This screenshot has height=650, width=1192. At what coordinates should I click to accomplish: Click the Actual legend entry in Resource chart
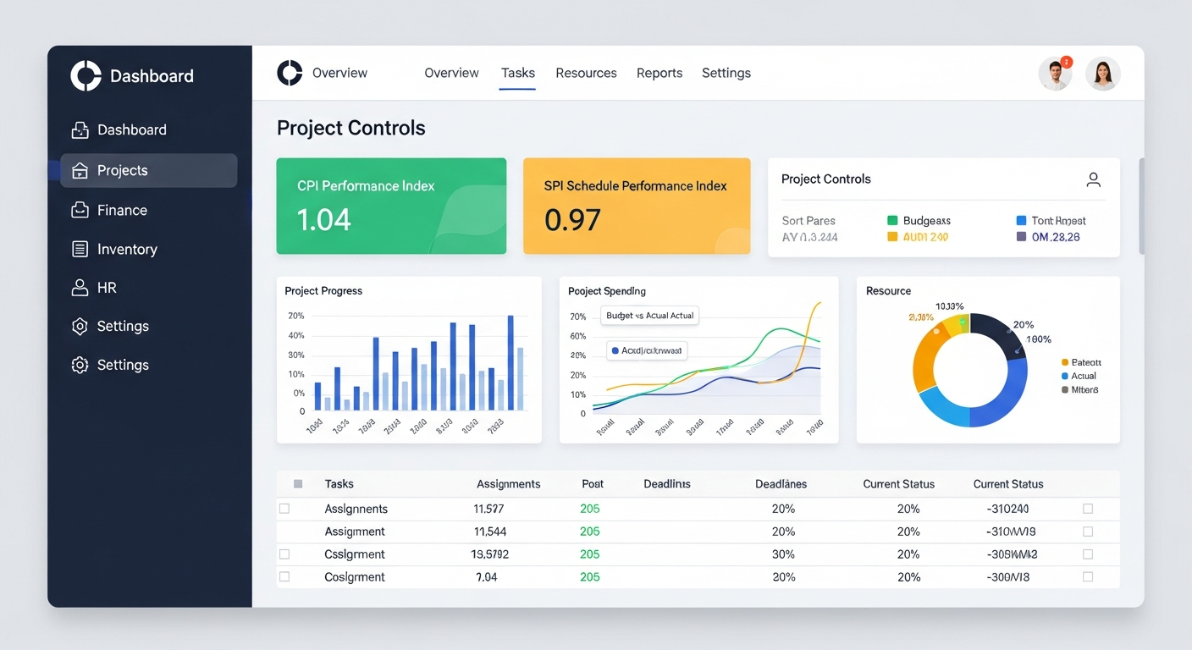pyautogui.click(x=1079, y=376)
